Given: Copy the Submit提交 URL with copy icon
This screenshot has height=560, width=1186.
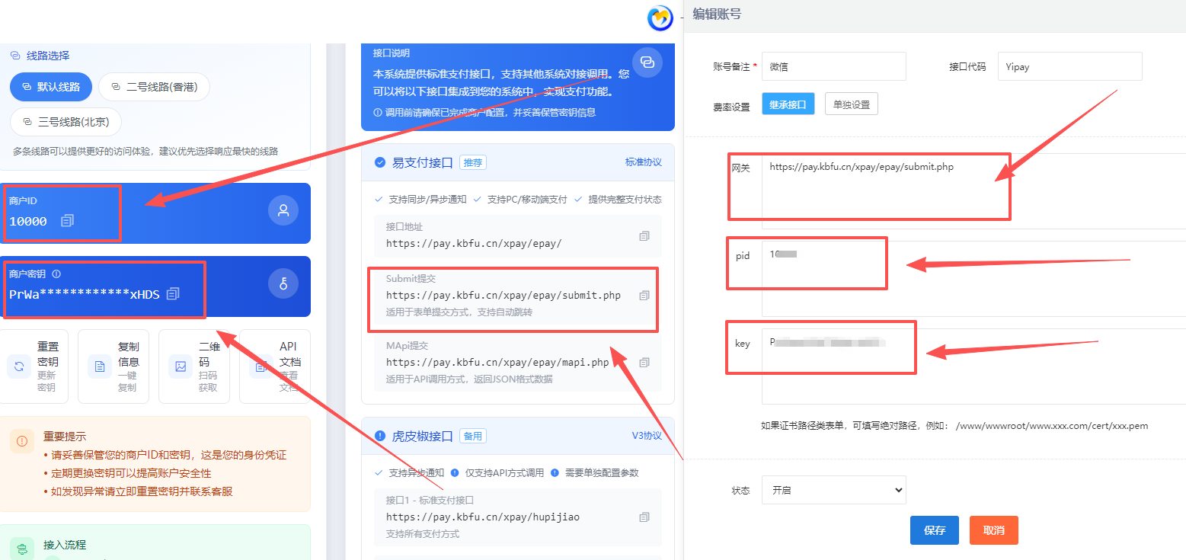Looking at the screenshot, I should [644, 294].
